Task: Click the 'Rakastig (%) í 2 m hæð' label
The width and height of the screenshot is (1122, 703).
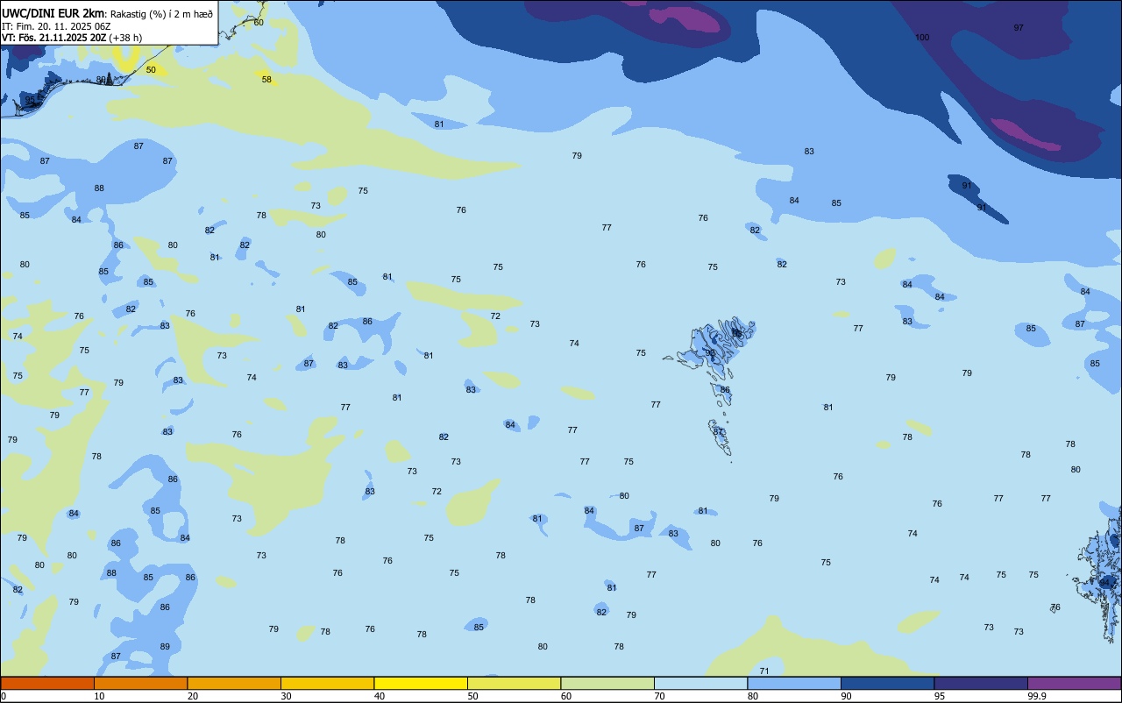Action: 161,14
